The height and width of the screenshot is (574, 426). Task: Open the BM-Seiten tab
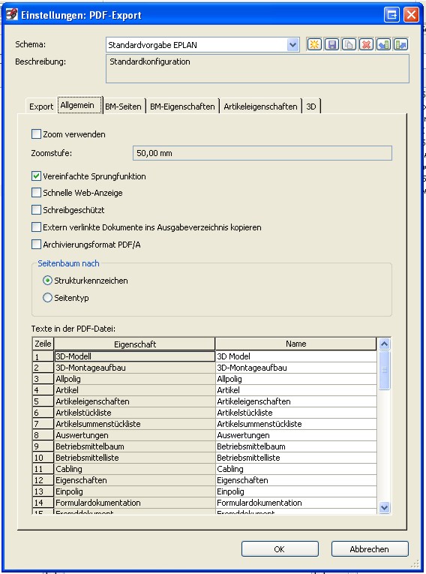[x=123, y=107]
